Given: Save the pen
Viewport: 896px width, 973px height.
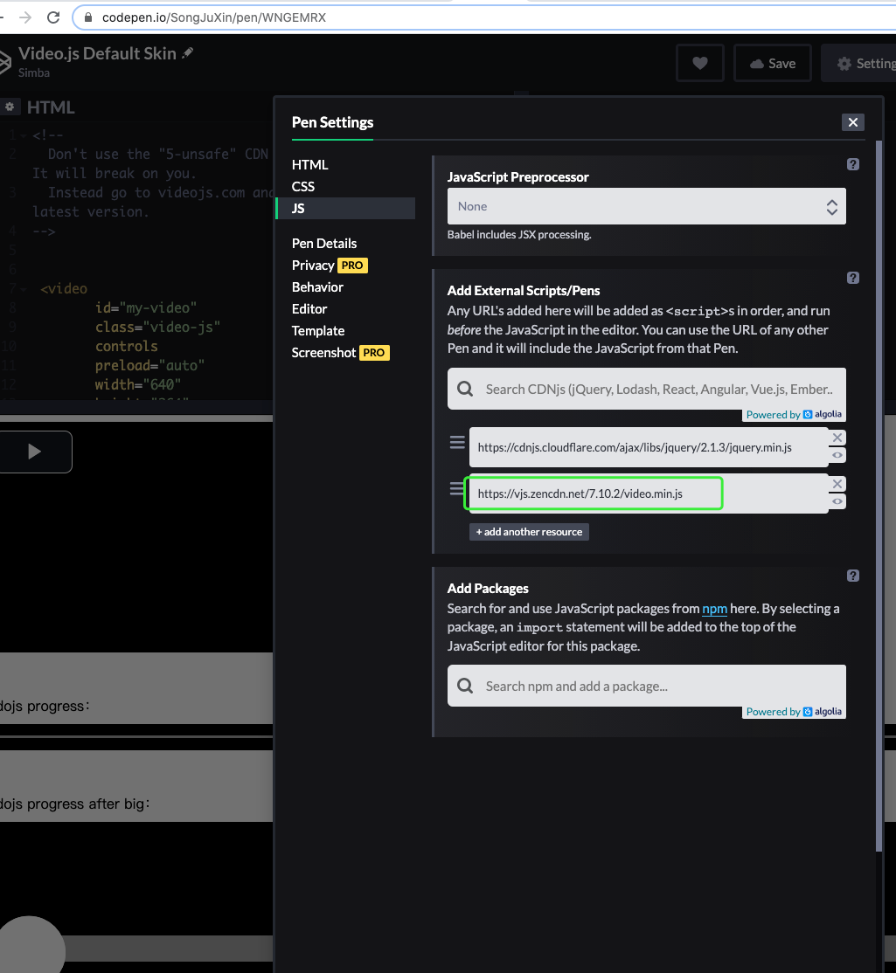Looking at the screenshot, I should 773,63.
